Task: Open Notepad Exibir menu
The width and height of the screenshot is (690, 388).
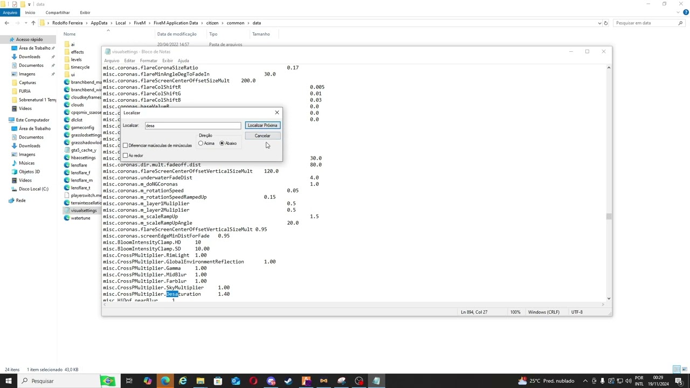Action: click(x=168, y=61)
